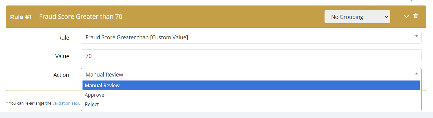Click into the Value field containing 70

point(251,56)
